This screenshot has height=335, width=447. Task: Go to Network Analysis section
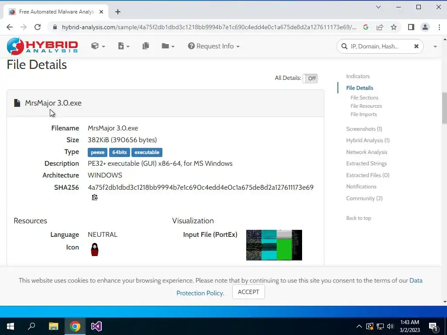[367, 152]
